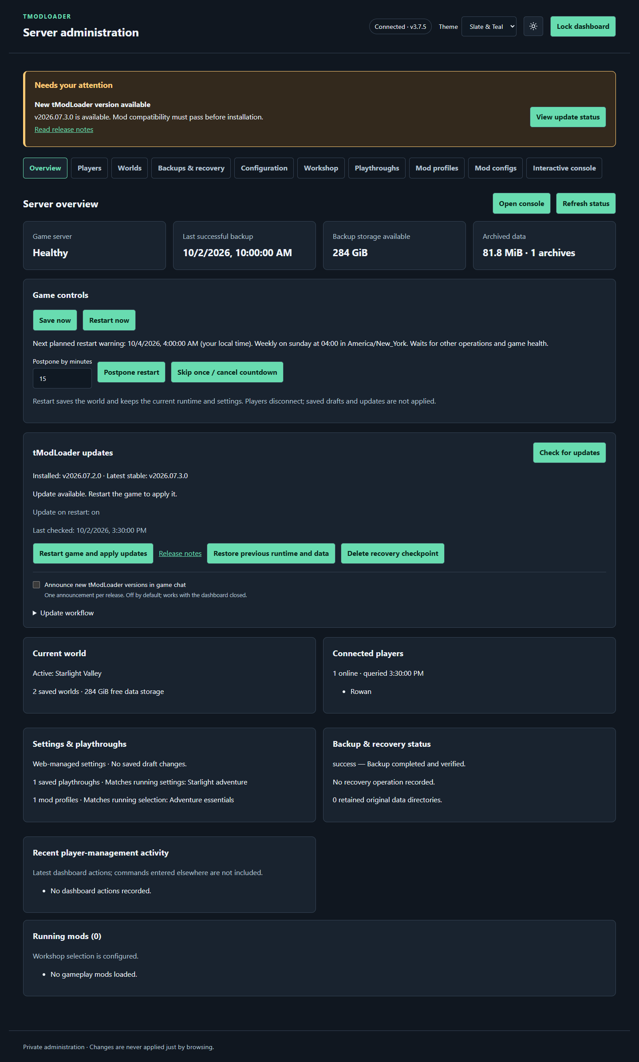Click 'No dashboard actions recorded.' entry
Image resolution: width=639 pixels, height=1062 pixels.
[x=101, y=891]
